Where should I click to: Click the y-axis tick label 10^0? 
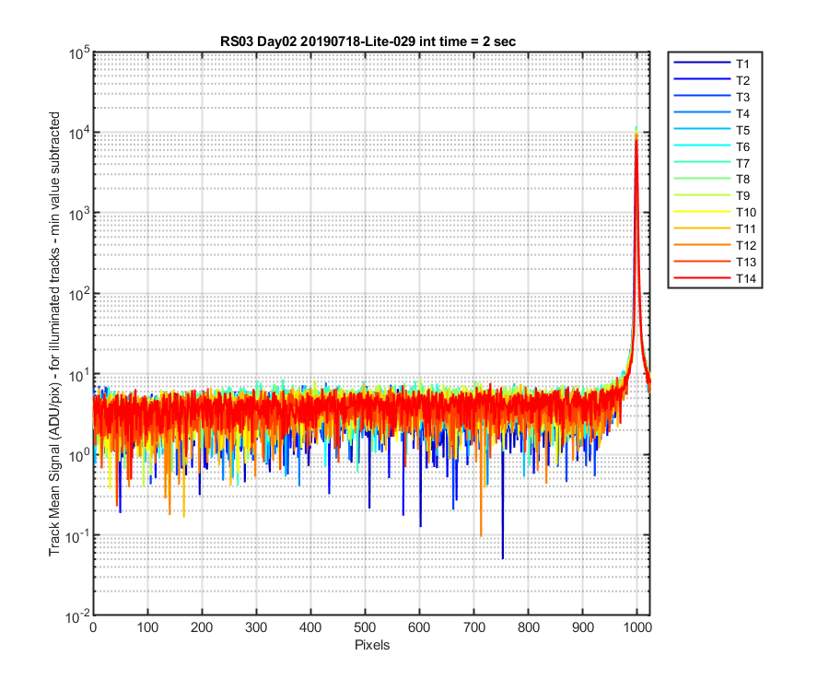79,456
